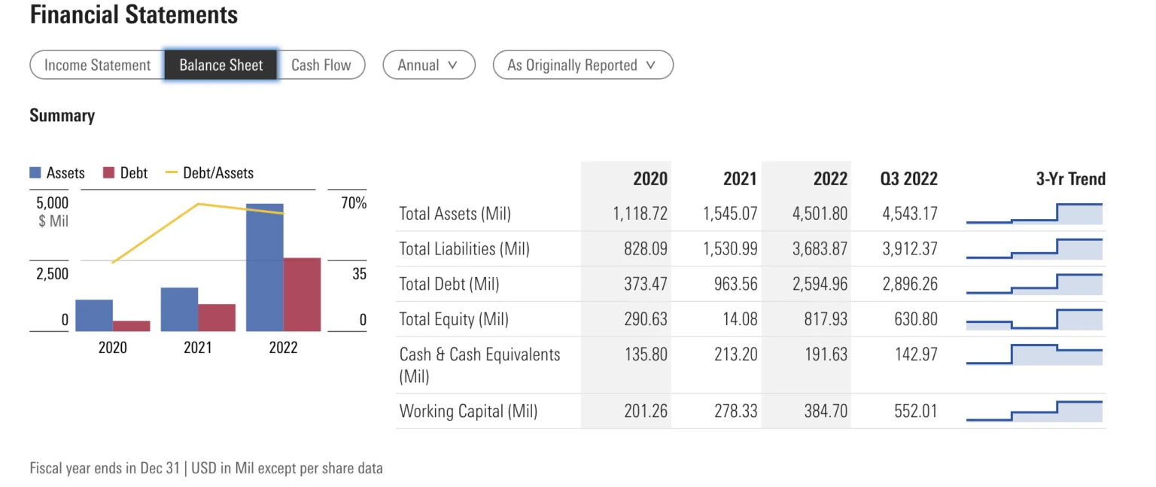Viewport: 1156px width, 487px height.
Task: Click the Total Debt trend sparkline
Action: [x=1034, y=284]
